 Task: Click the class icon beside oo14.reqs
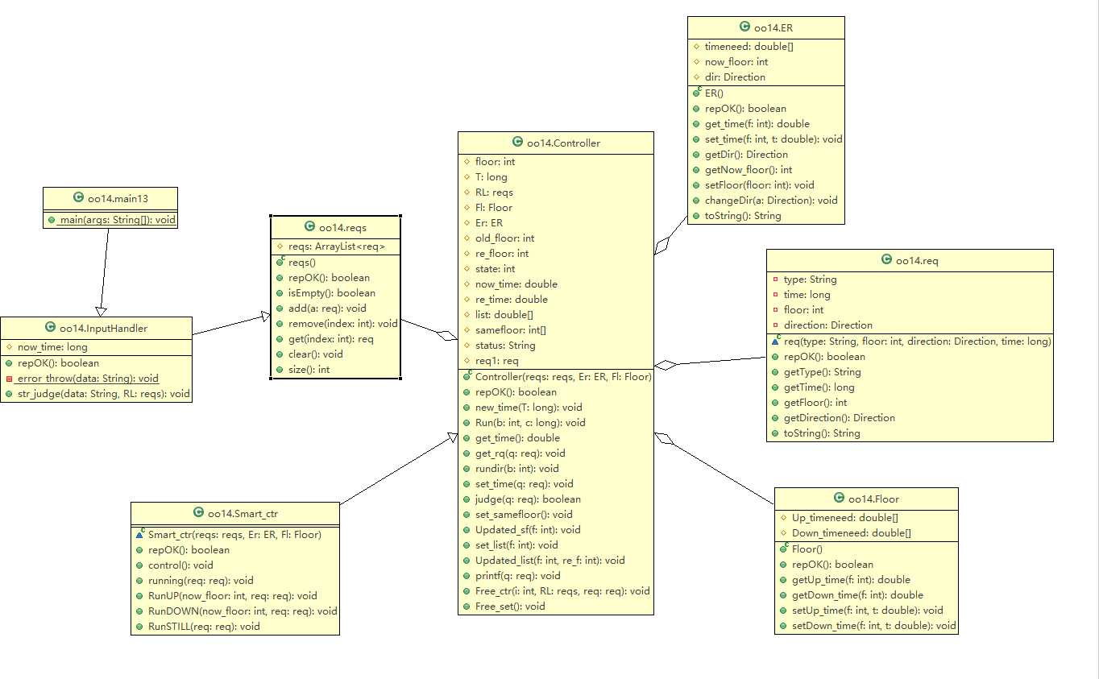(310, 227)
